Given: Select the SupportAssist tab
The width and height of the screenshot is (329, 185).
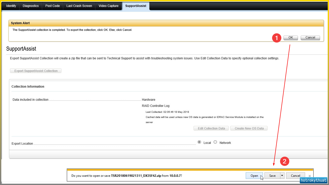Looking at the screenshot, I should click(x=136, y=6).
